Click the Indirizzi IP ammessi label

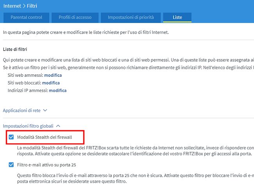28,90
